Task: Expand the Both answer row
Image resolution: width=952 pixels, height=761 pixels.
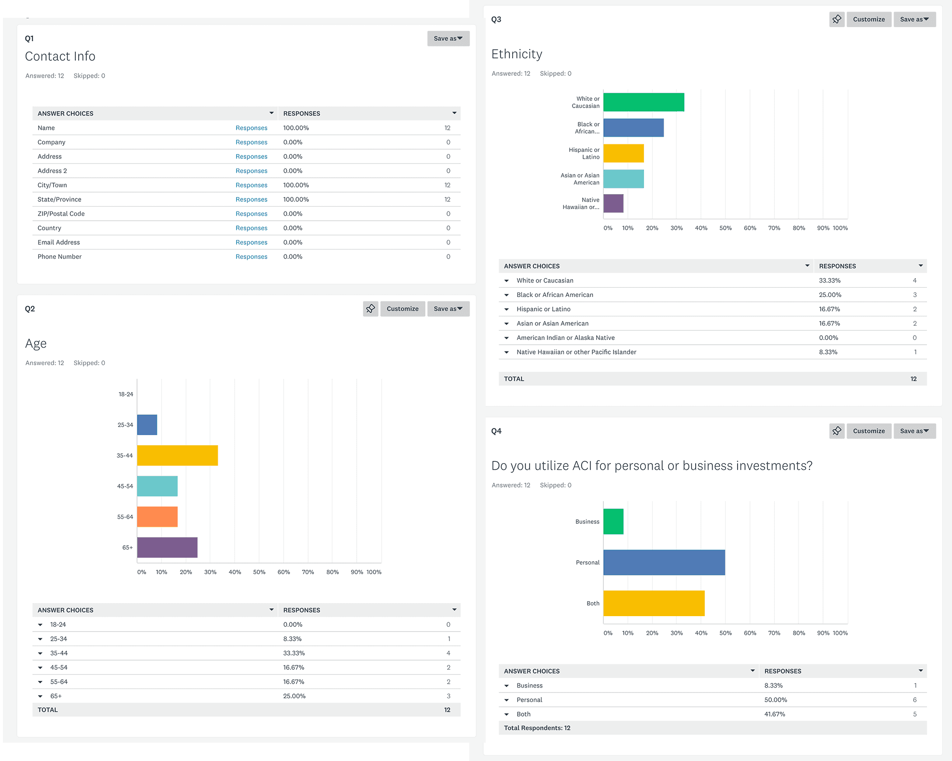Action: point(506,714)
